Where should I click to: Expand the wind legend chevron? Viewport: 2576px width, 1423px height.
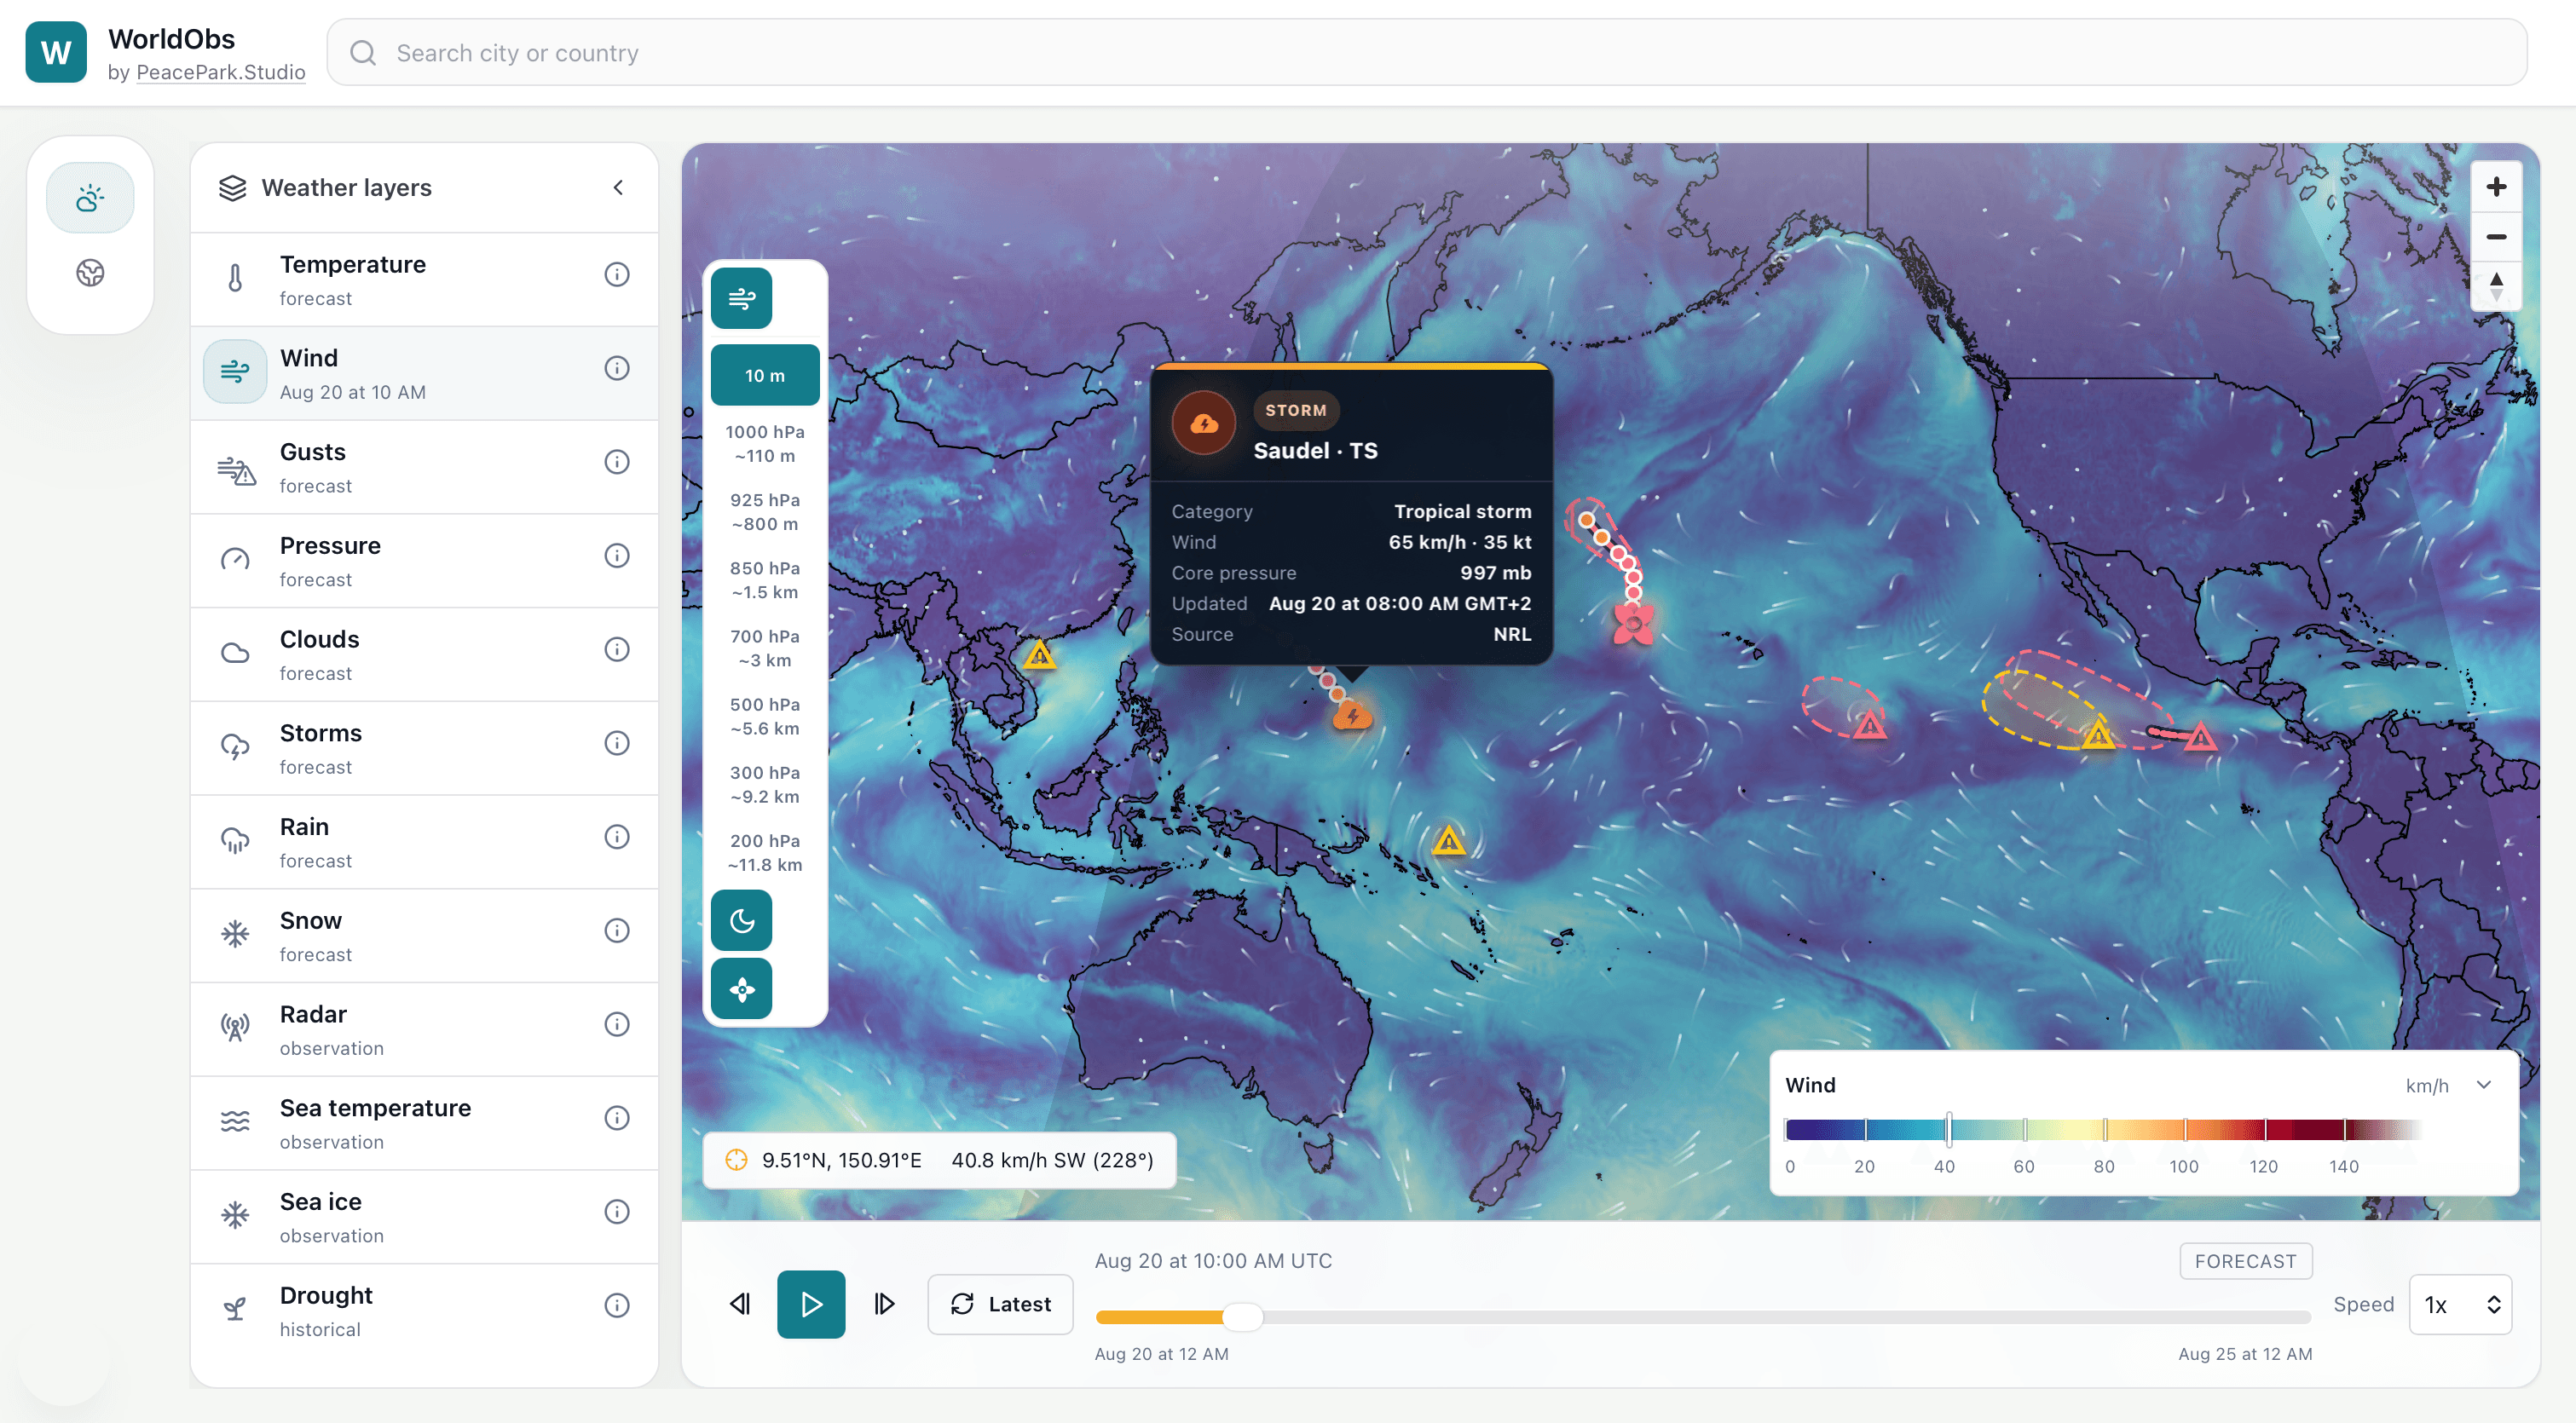[x=2484, y=1086]
